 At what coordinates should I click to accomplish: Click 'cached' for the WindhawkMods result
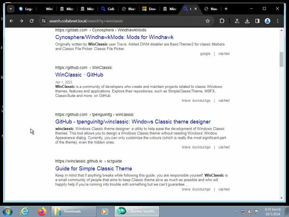pos(224,54)
